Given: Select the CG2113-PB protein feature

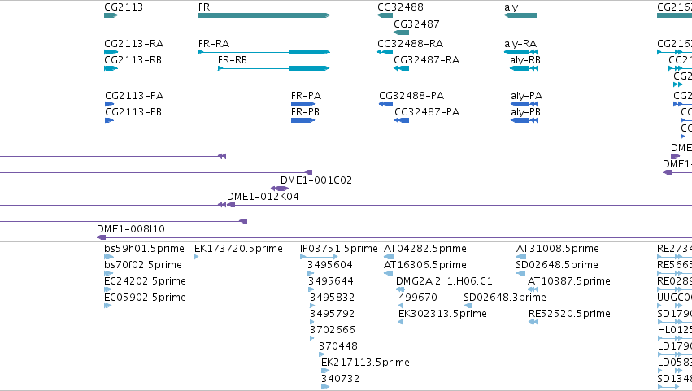Looking at the screenshot, I should tap(110, 120).
